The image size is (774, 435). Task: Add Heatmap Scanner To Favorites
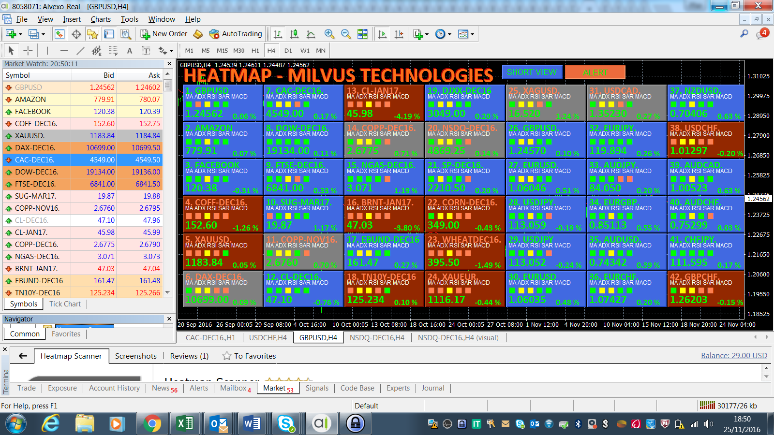[x=249, y=356]
